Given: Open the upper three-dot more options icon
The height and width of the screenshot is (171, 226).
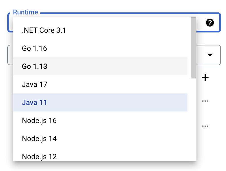Looking at the screenshot, I should 205,101.
